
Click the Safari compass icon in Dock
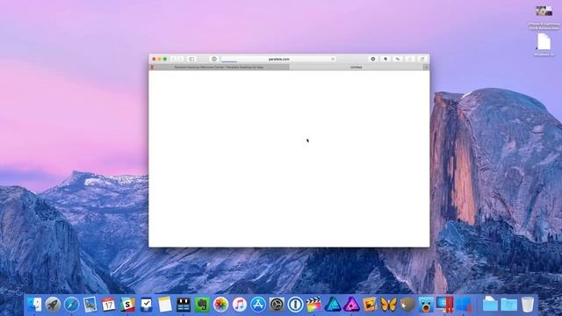(71, 305)
